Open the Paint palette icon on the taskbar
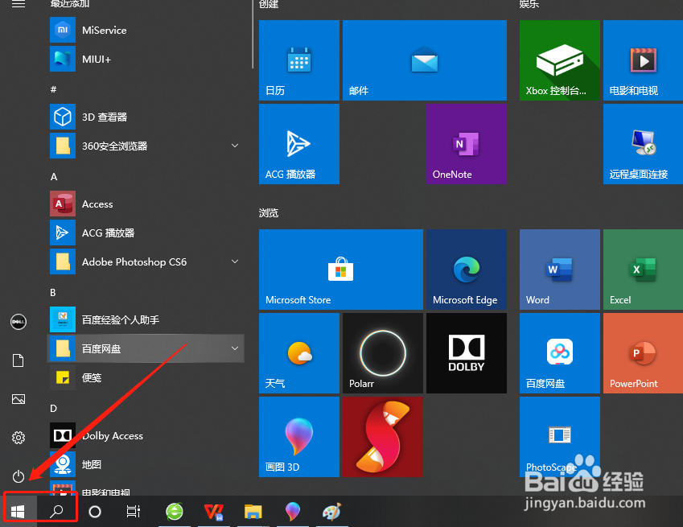 coord(332,512)
